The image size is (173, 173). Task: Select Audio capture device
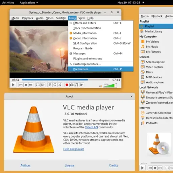[x=156, y=82]
